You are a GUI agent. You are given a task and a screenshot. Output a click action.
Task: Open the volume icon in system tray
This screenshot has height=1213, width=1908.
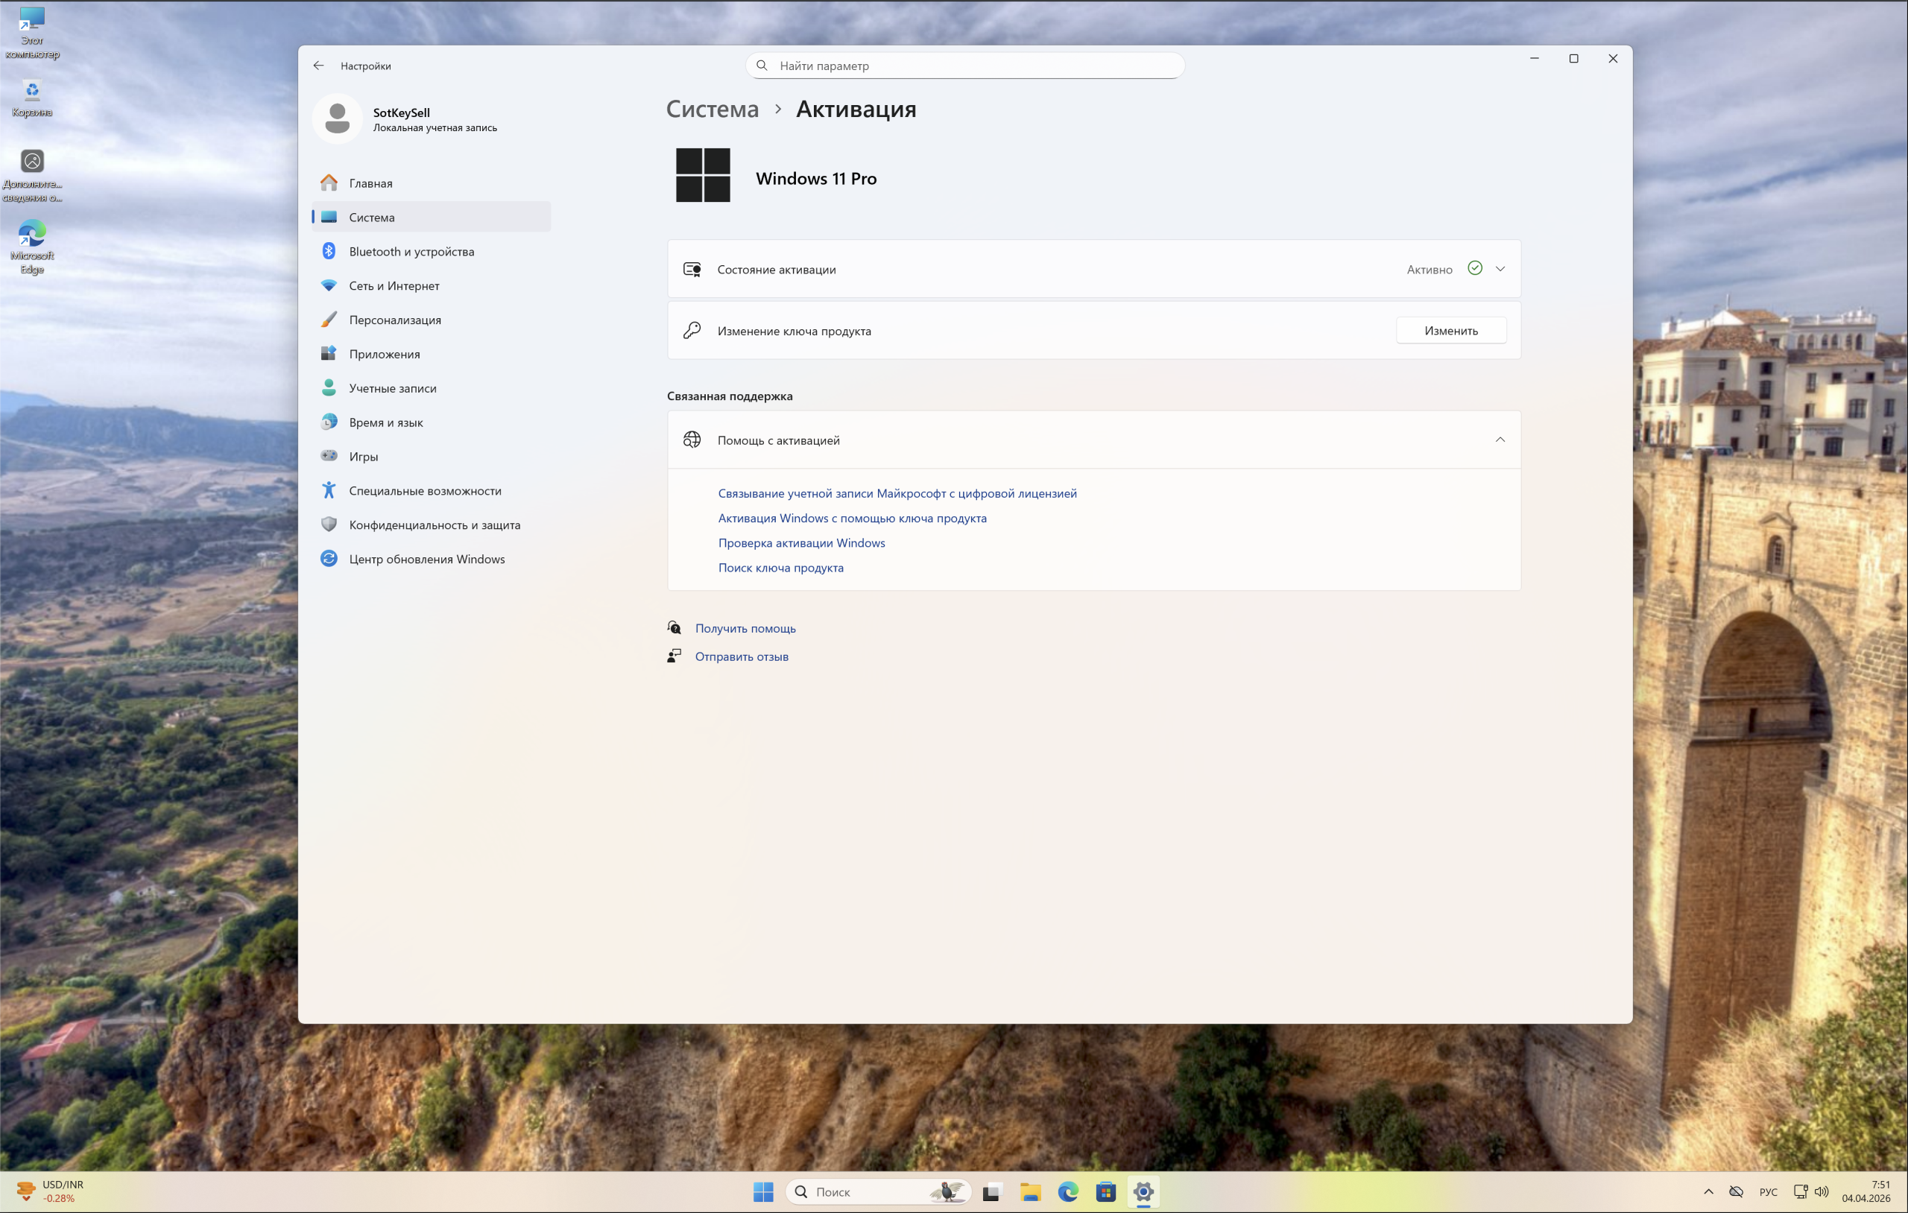(1824, 1191)
